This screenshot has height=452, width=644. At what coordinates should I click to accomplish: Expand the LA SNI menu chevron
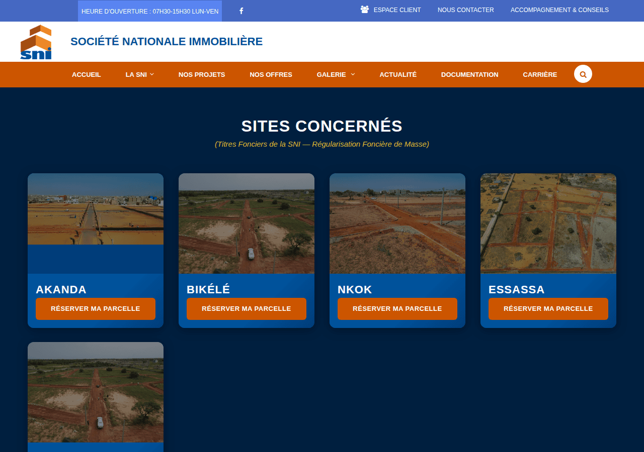(x=152, y=74)
